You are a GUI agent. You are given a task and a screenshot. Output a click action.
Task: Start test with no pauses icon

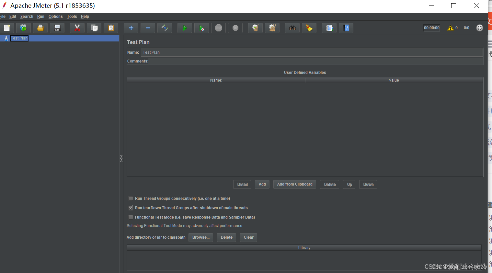tap(201, 28)
